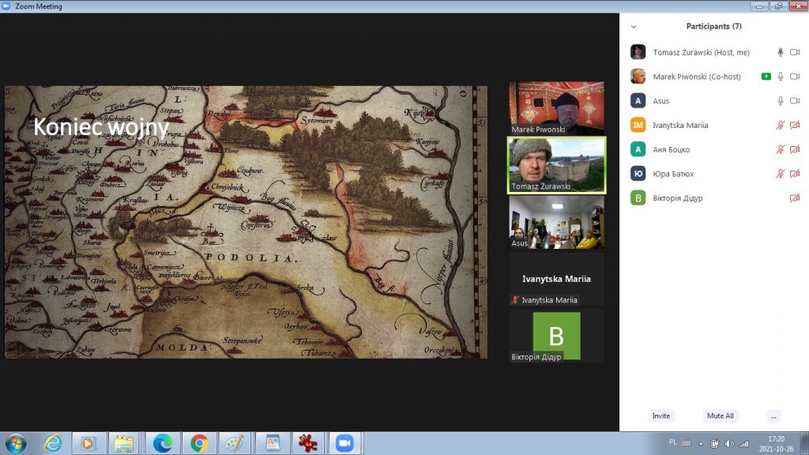Click Marek Piwonski's green screen-share icon
Image resolution: width=809 pixels, height=455 pixels.
pos(766,77)
